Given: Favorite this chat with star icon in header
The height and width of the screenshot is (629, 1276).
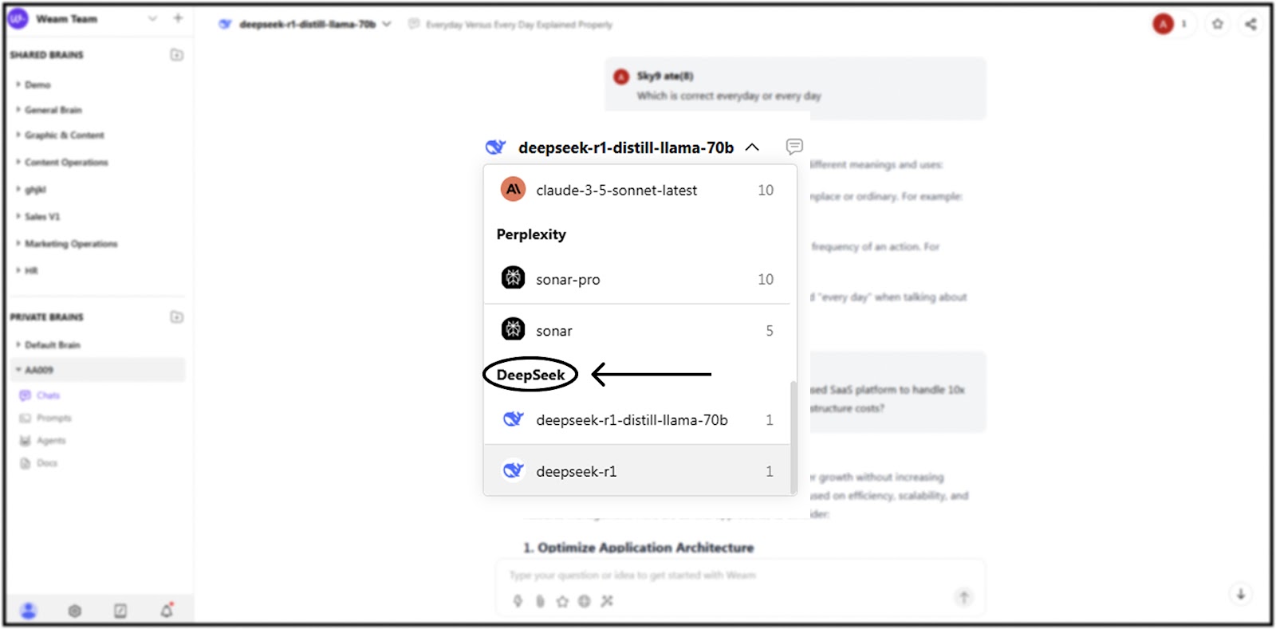Looking at the screenshot, I should (x=1218, y=24).
